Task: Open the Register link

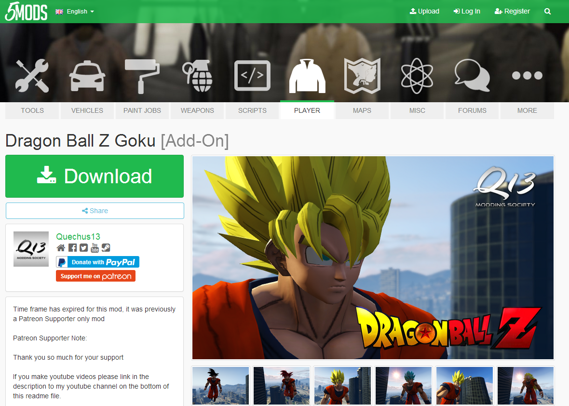Action: coord(512,11)
